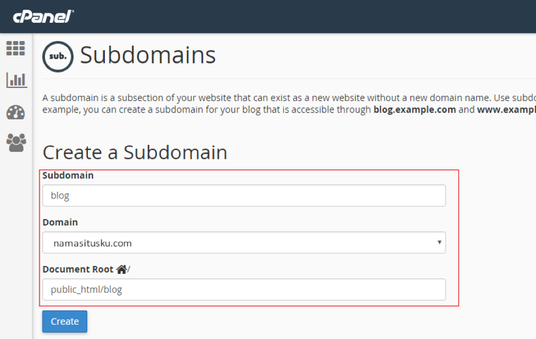536x339 pixels.
Task: Click inside the Subdomain field showing blog
Action: click(x=244, y=195)
